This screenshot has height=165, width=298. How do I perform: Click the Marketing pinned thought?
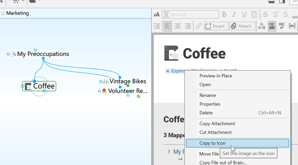[x=17, y=13]
